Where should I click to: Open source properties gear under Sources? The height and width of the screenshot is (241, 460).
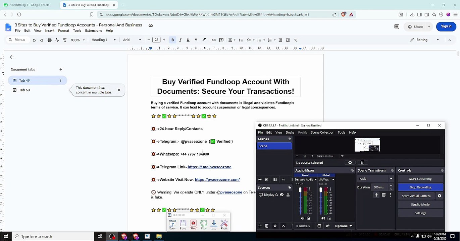(275, 226)
